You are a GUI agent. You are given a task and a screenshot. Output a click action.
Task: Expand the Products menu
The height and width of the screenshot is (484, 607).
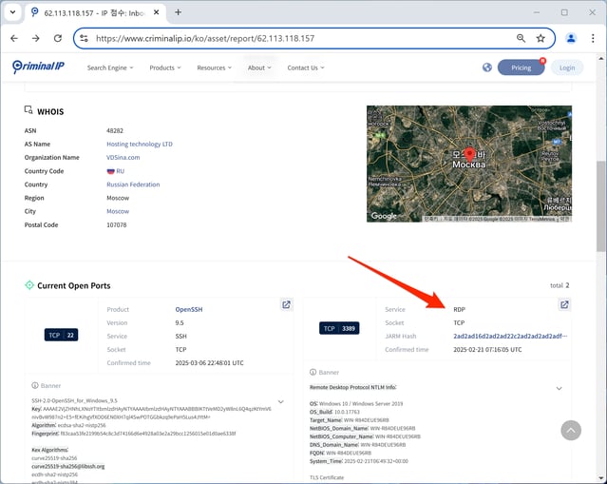click(x=165, y=68)
